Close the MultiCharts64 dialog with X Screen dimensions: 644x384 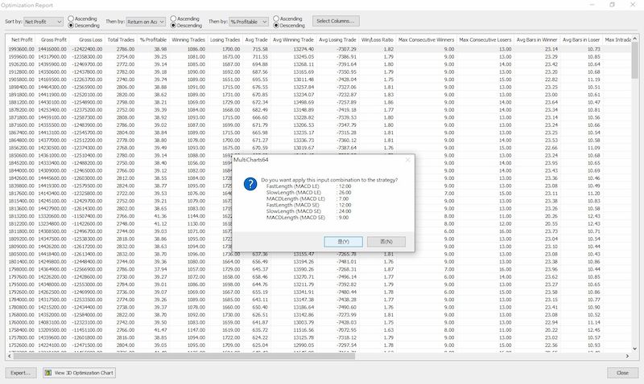(x=407, y=160)
